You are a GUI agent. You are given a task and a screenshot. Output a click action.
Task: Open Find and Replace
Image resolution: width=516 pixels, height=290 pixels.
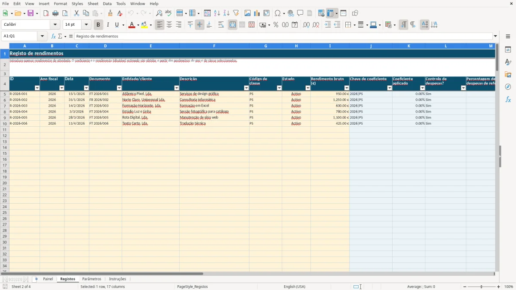click(159, 13)
